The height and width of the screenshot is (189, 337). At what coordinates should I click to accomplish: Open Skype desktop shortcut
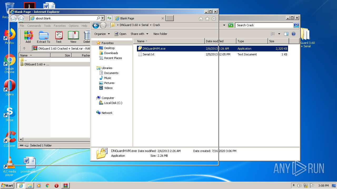tap(9, 113)
